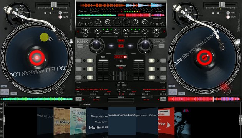Click the right deck sync button
Screen dimensions: 242x138
pos(181,94)
